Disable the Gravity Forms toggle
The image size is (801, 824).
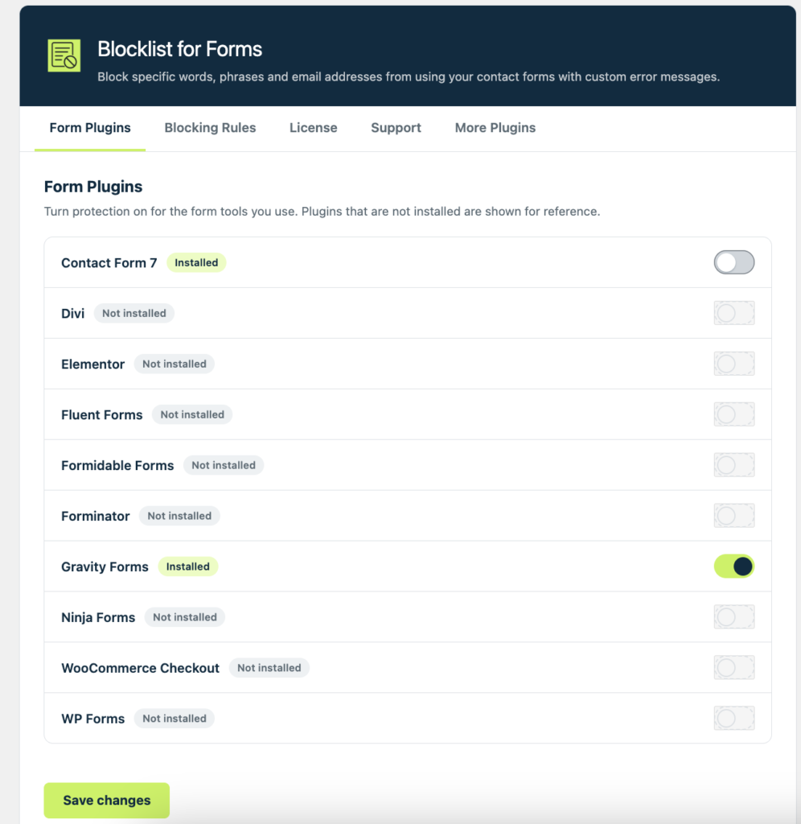(733, 566)
